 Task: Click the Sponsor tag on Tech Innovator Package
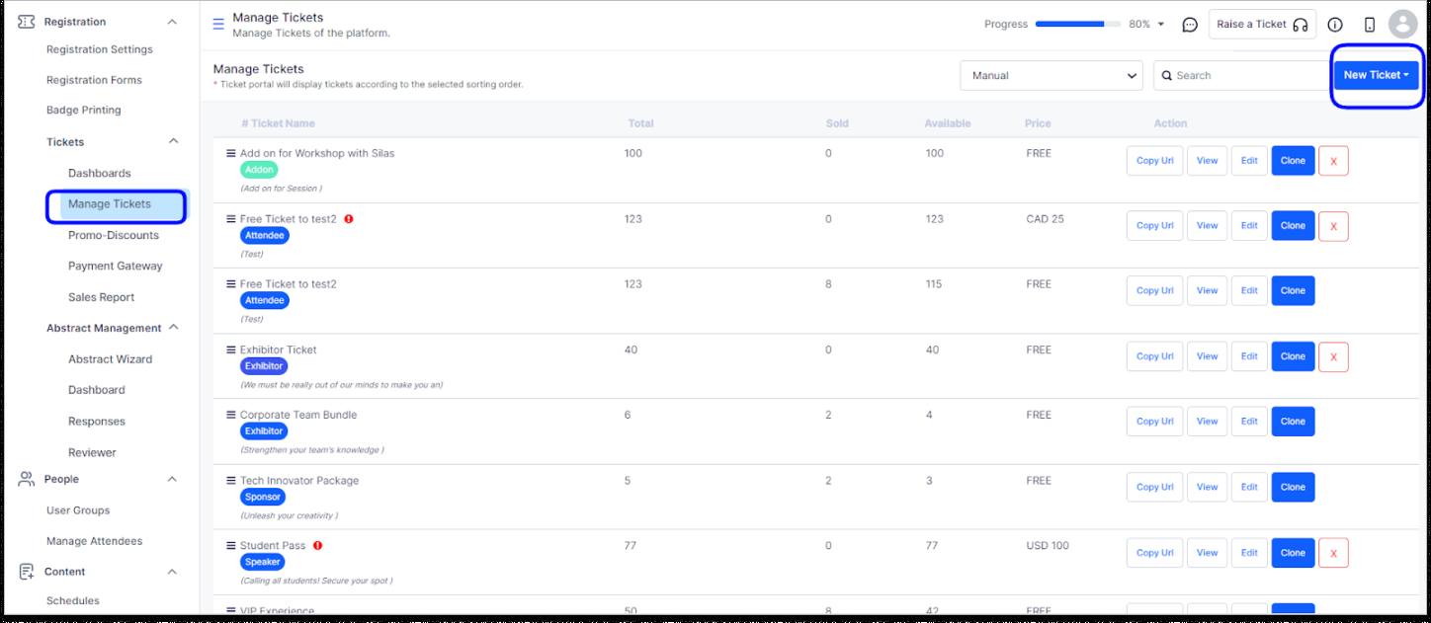click(263, 497)
